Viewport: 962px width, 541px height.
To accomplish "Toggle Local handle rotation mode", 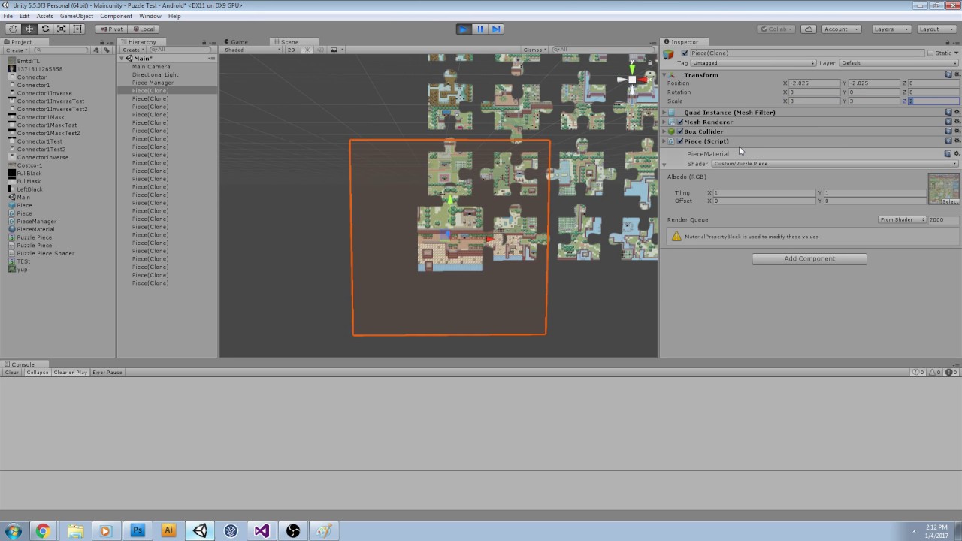I will (x=142, y=29).
